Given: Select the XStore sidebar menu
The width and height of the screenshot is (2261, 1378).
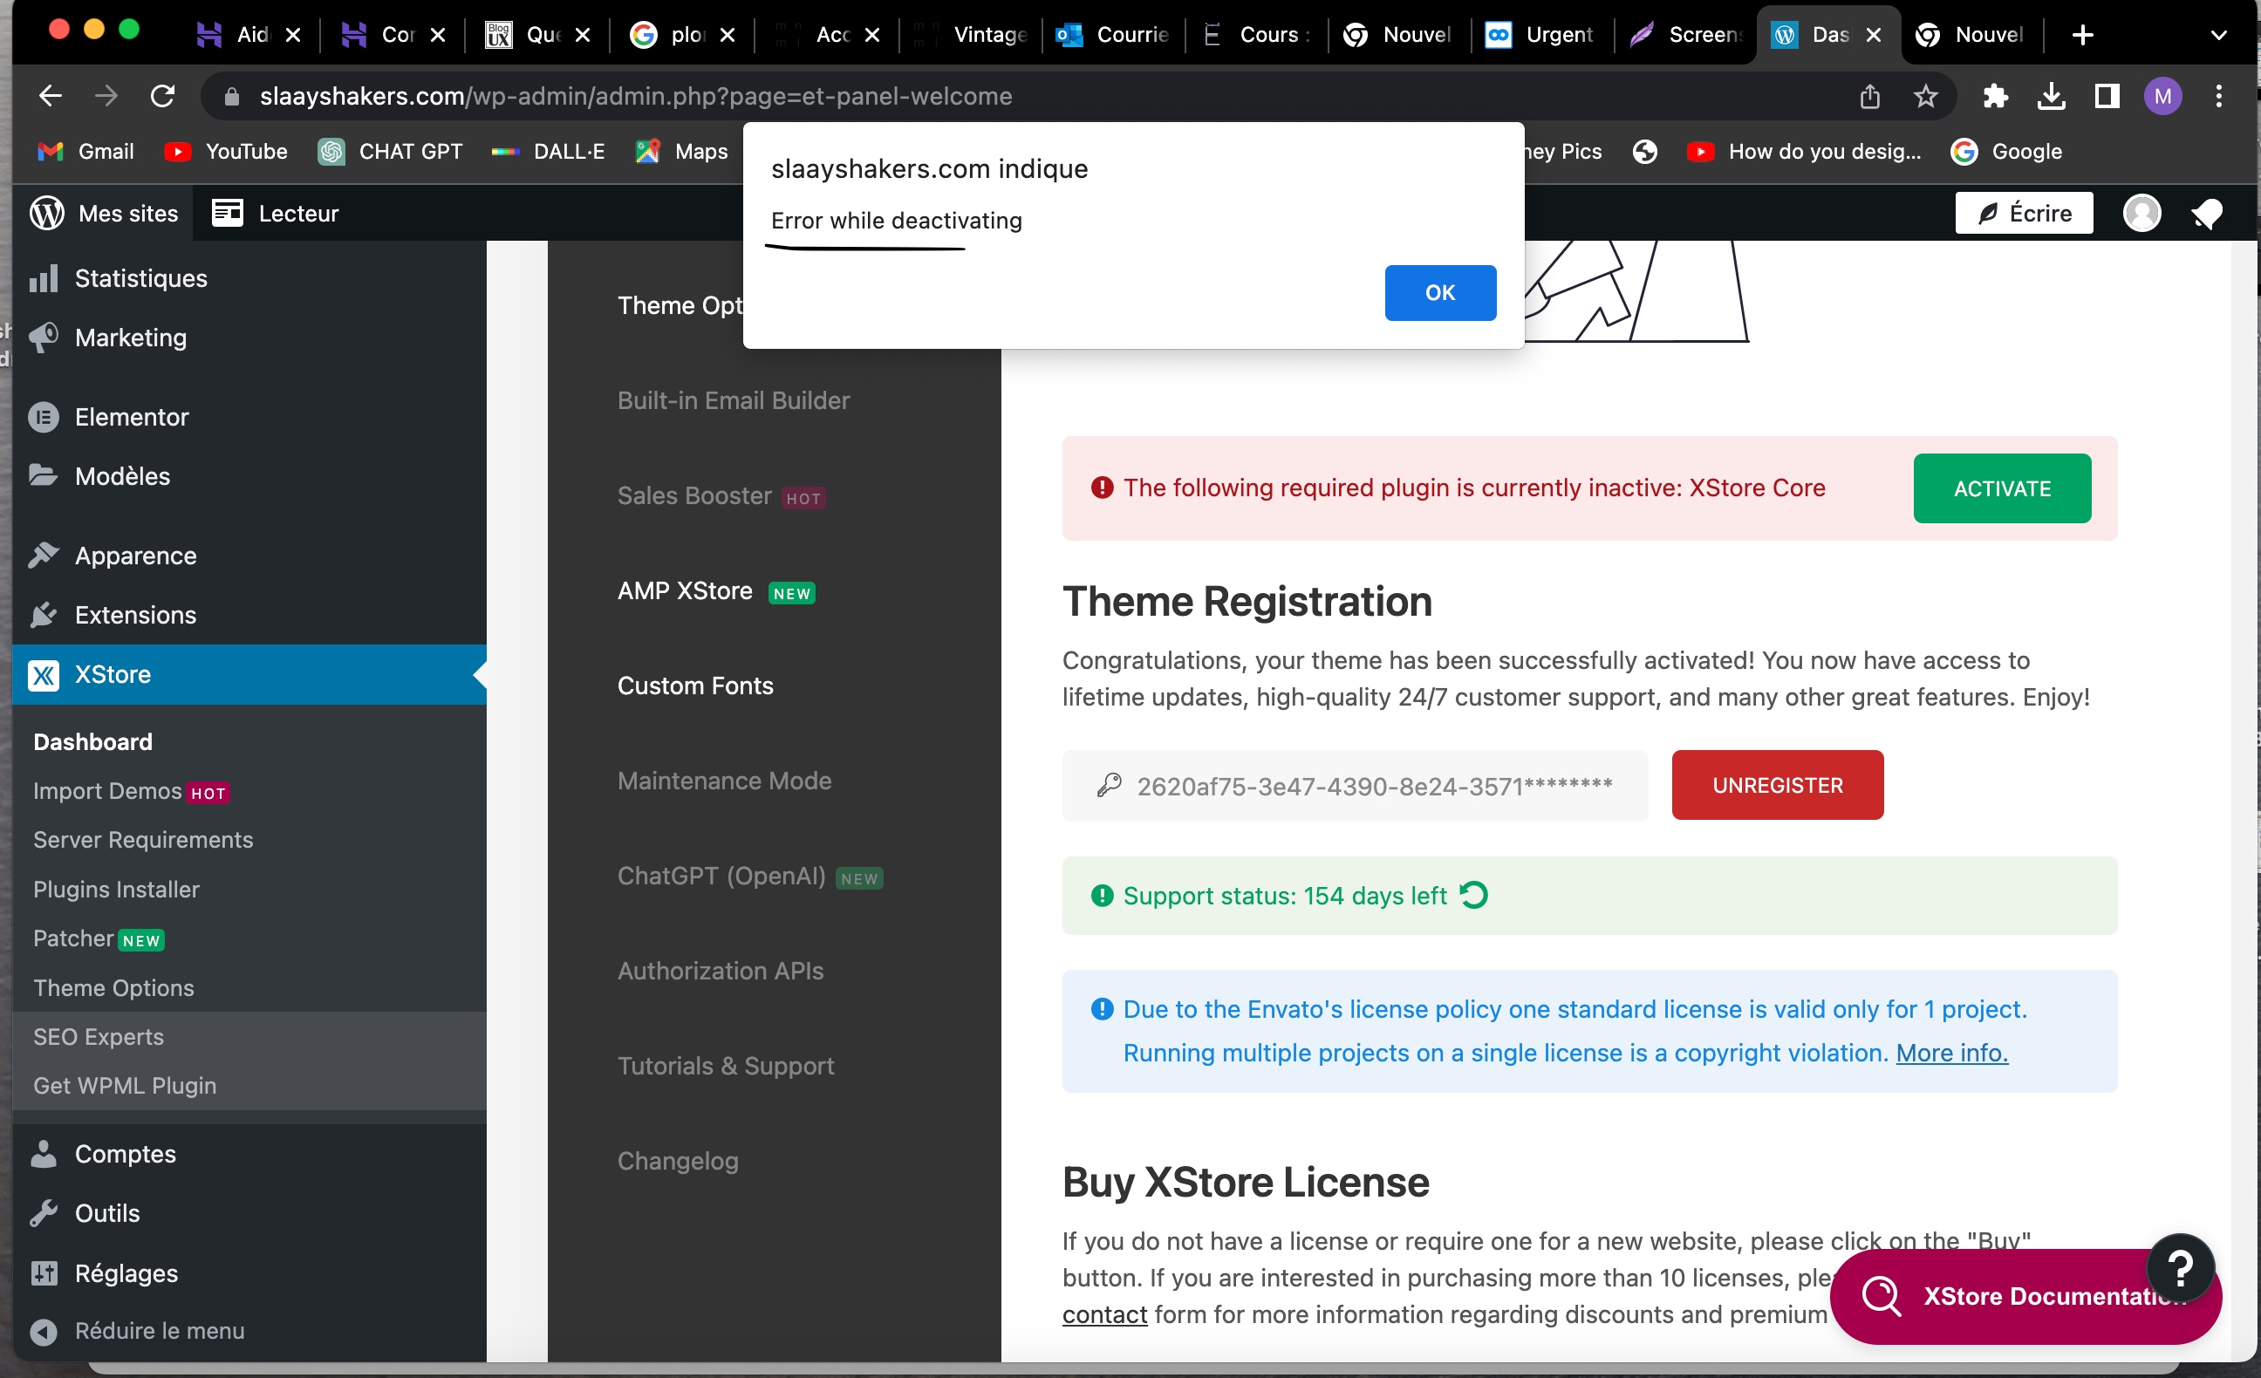Looking at the screenshot, I should [249, 674].
